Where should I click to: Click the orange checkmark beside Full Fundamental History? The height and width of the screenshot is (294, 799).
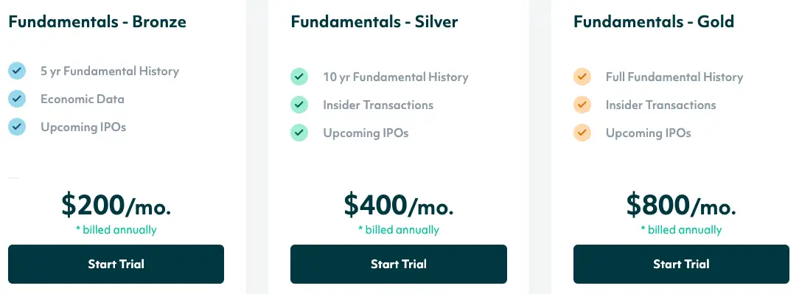(x=582, y=77)
